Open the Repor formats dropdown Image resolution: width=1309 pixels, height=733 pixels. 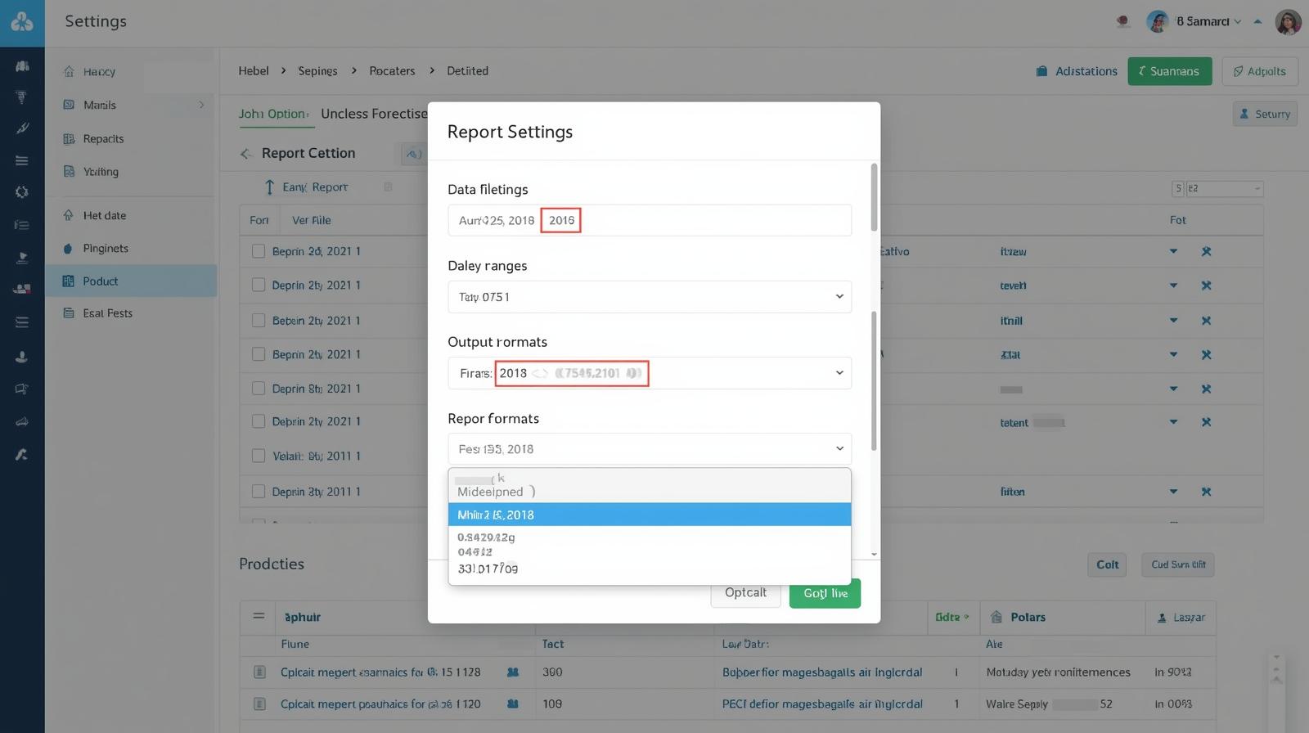[649, 449]
